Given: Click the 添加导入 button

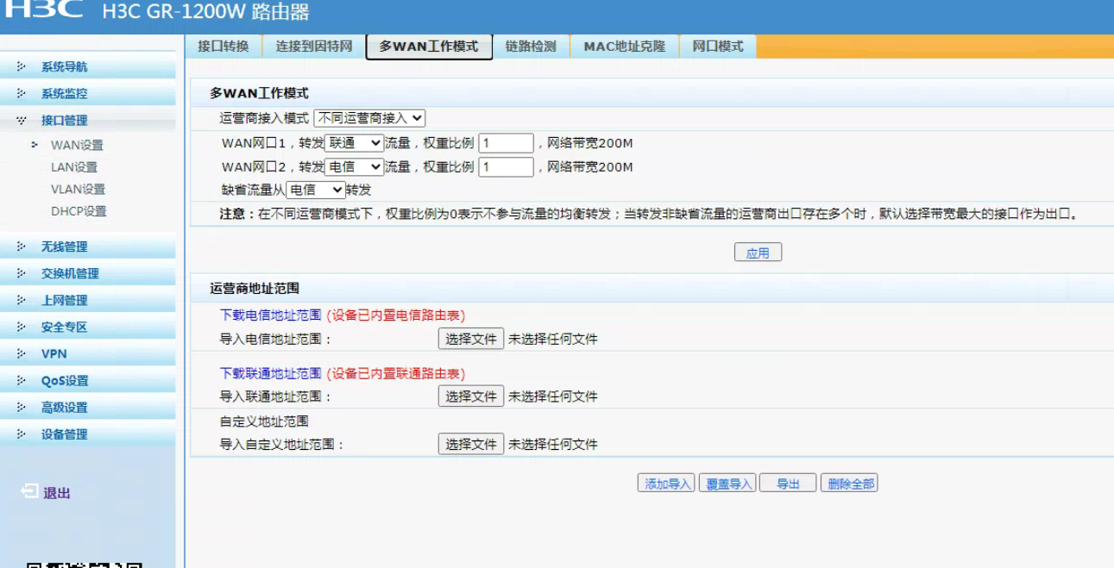Looking at the screenshot, I should click(666, 484).
